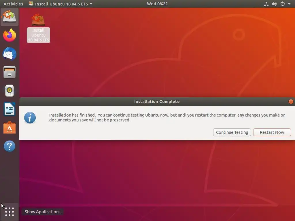Open the Install Ubuntu 18.04.6 LTS desktop icon
The width and height of the screenshot is (295, 221).
[x=38, y=28]
